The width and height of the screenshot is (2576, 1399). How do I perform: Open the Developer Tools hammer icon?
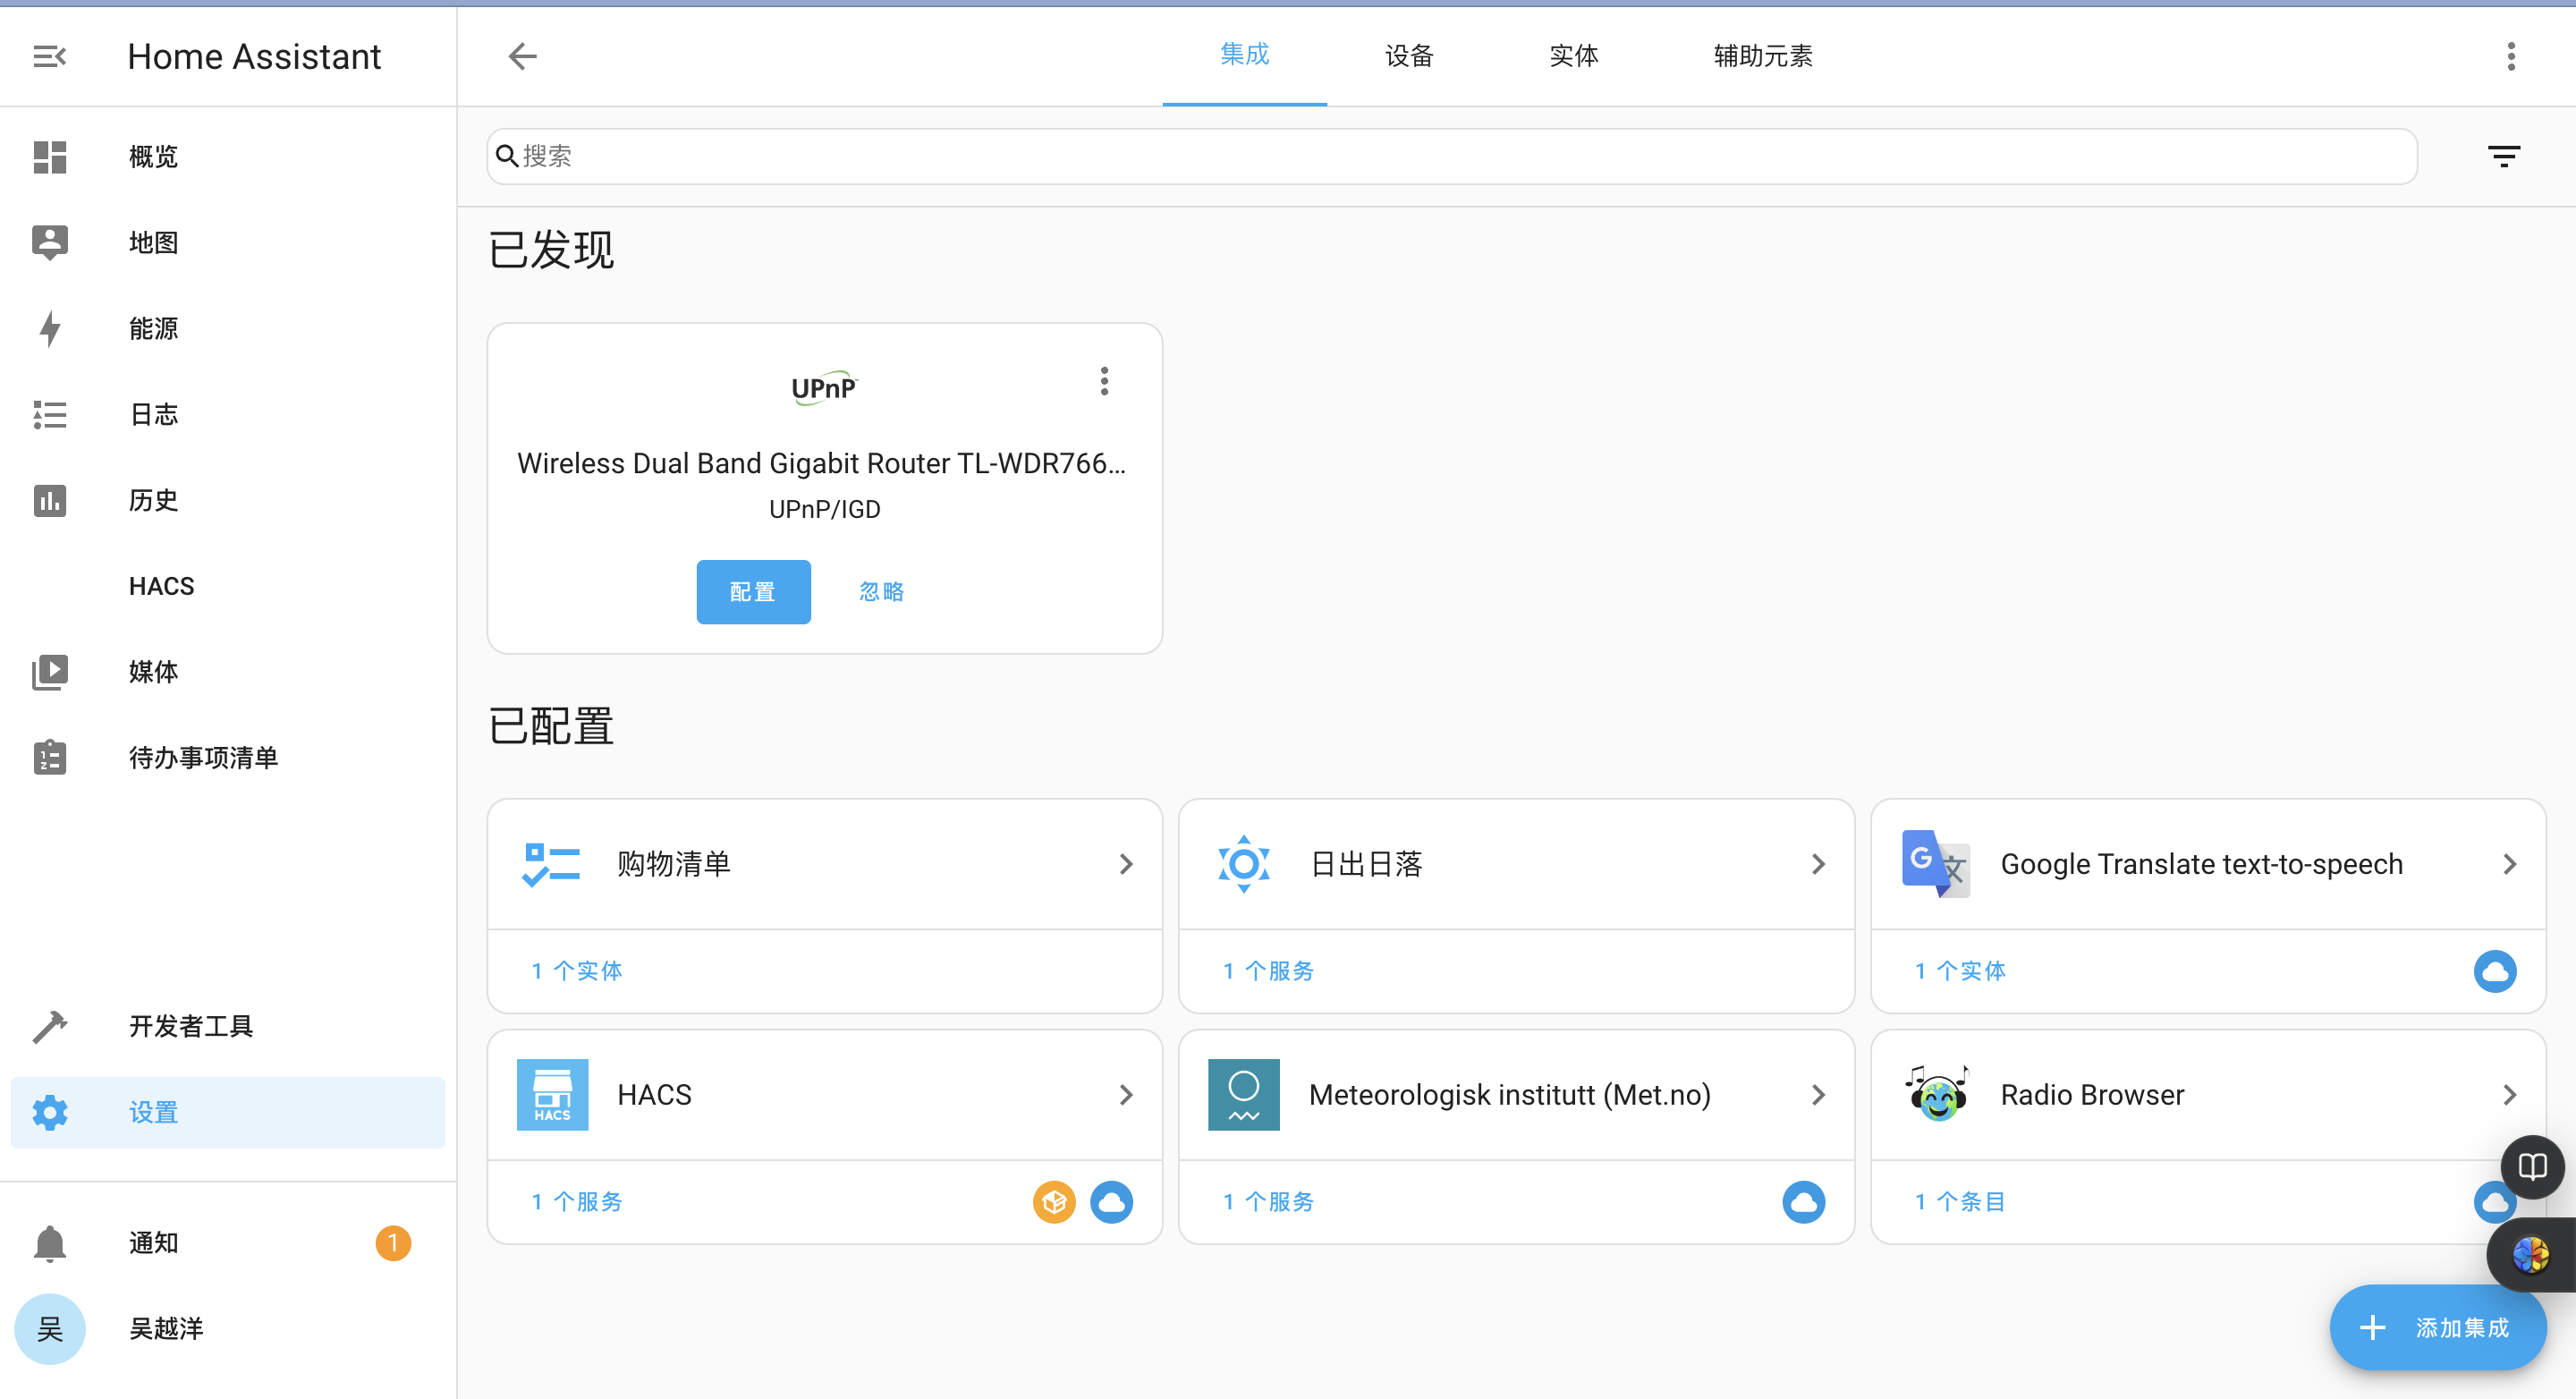[x=49, y=1026]
